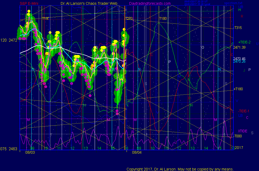Click the grey "S" label beside XTIDE
This screenshot has height=171, width=259.
[252, 133]
